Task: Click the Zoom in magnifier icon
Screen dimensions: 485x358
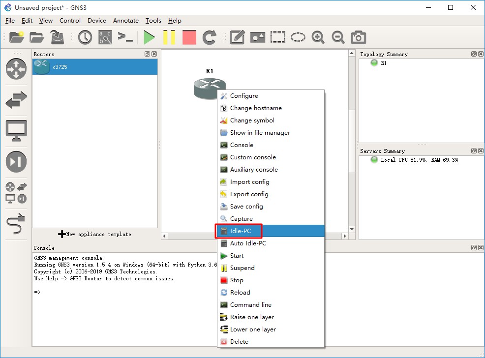Action: click(x=318, y=37)
